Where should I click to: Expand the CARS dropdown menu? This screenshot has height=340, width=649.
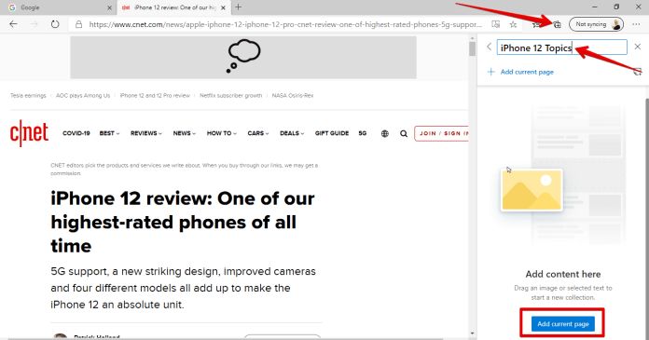point(258,133)
